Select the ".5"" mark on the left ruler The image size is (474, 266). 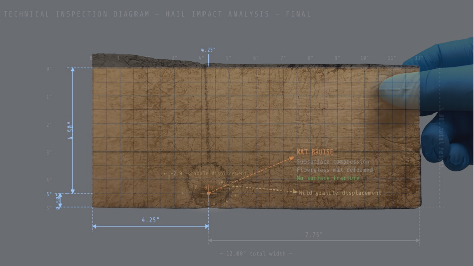[x=48, y=194]
